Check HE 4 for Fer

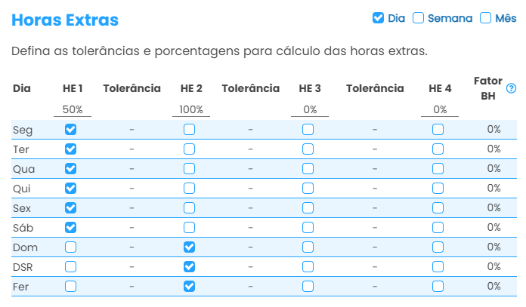438,286
